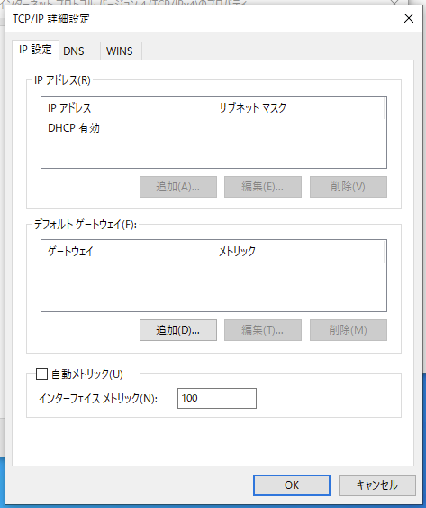
Task: Click the 削除(M) gateway button
Action: (348, 330)
